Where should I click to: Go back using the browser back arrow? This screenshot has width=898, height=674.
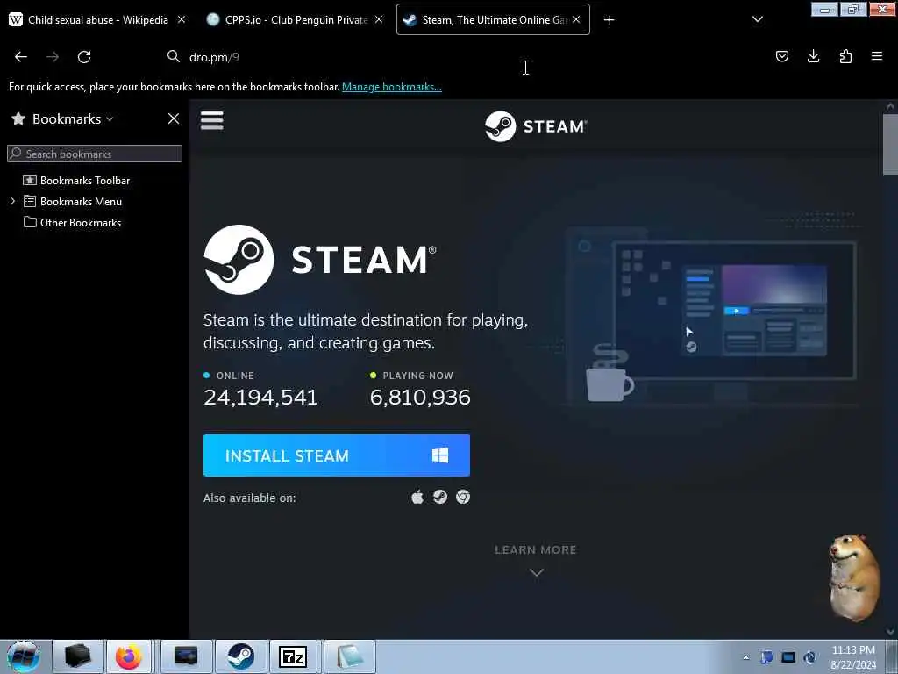tap(21, 57)
